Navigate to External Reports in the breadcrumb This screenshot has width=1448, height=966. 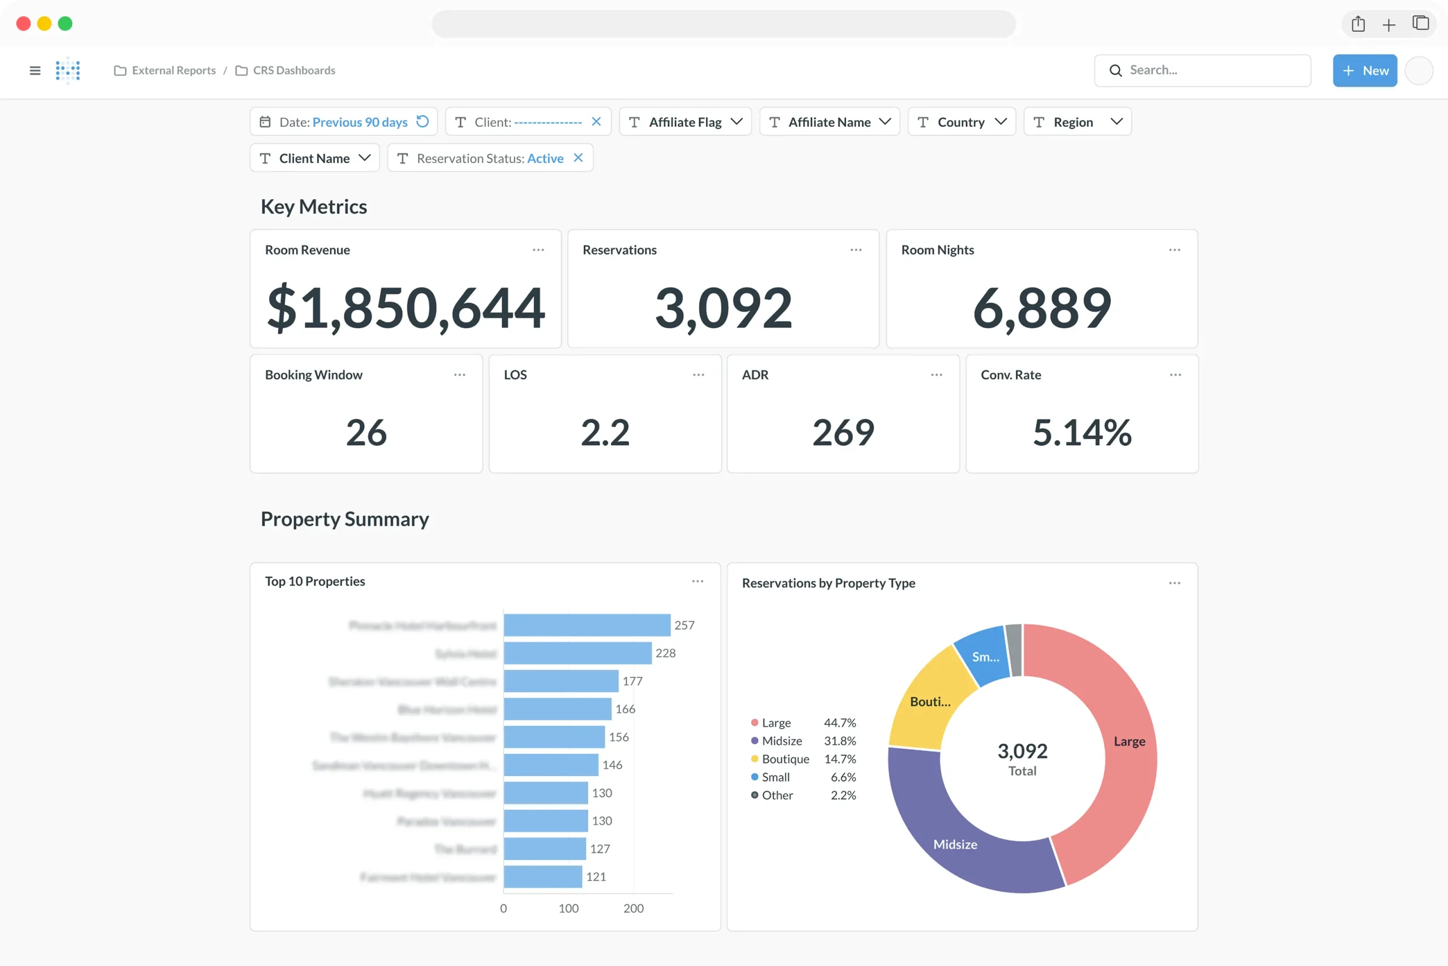pos(174,70)
